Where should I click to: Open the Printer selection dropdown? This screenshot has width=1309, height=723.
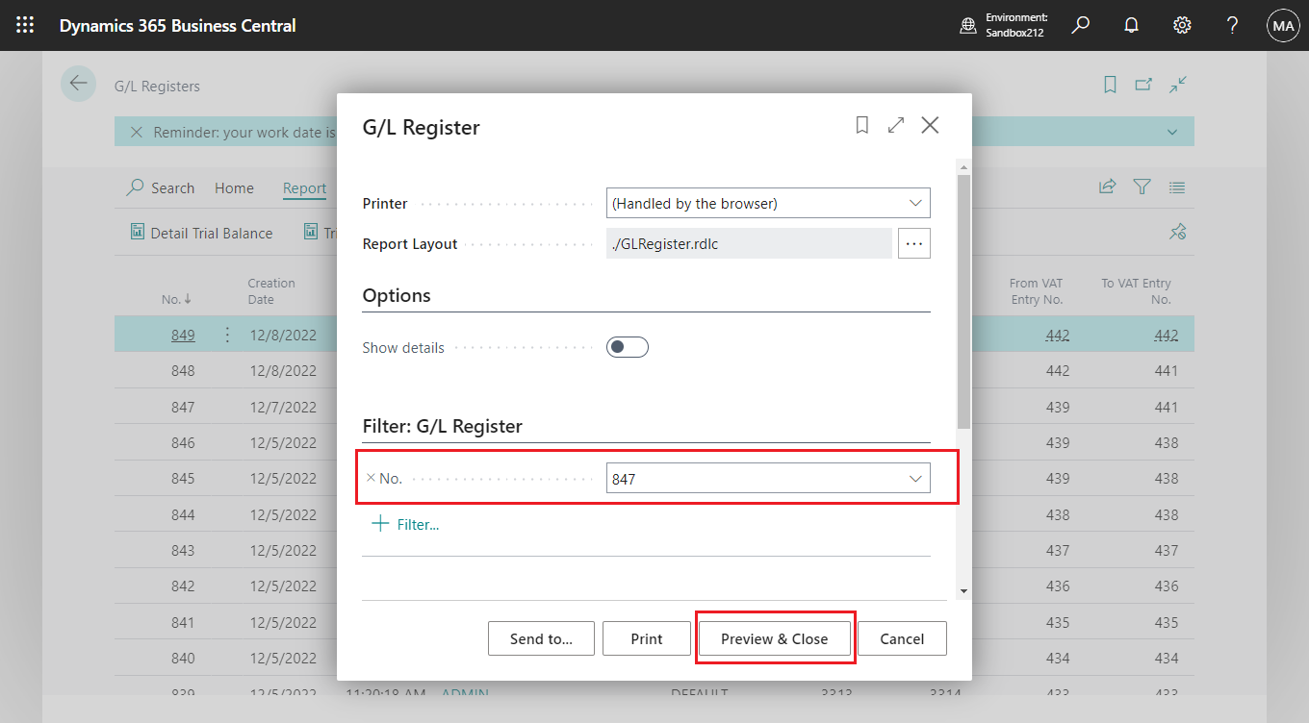tap(915, 203)
